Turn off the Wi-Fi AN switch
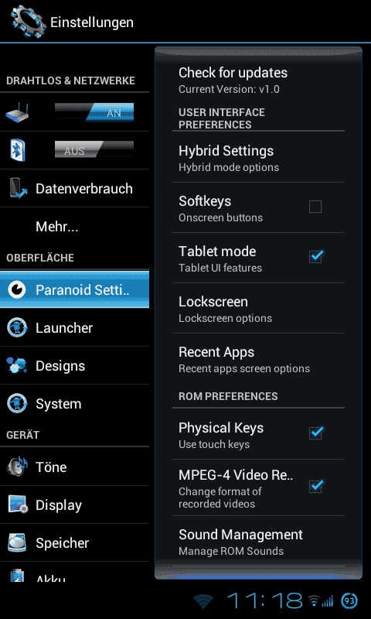This screenshot has width=371, height=619. pyautogui.click(x=94, y=111)
